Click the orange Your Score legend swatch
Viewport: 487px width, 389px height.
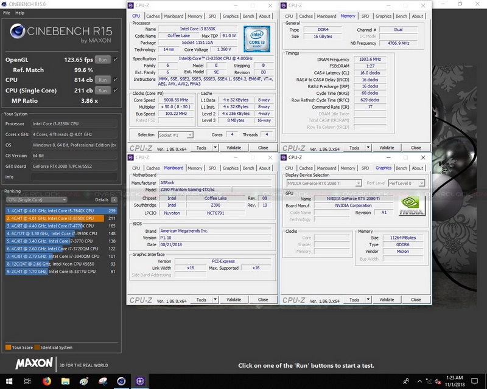point(8,348)
